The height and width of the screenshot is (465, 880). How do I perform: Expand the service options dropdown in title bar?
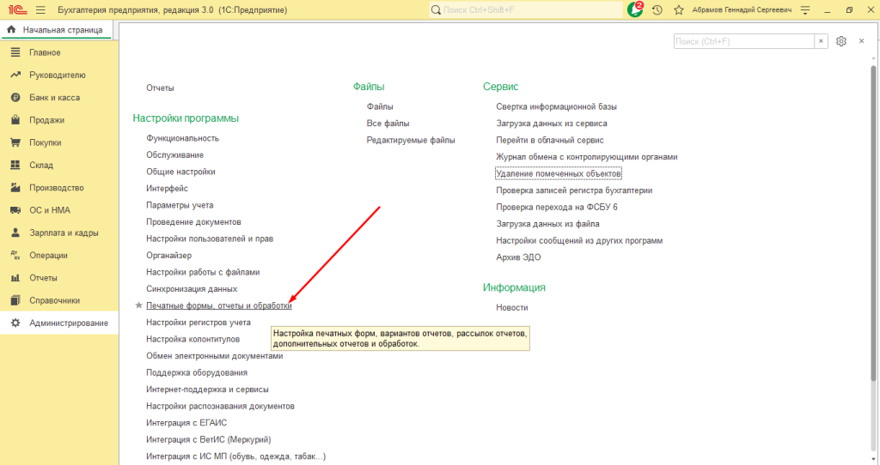click(x=804, y=10)
